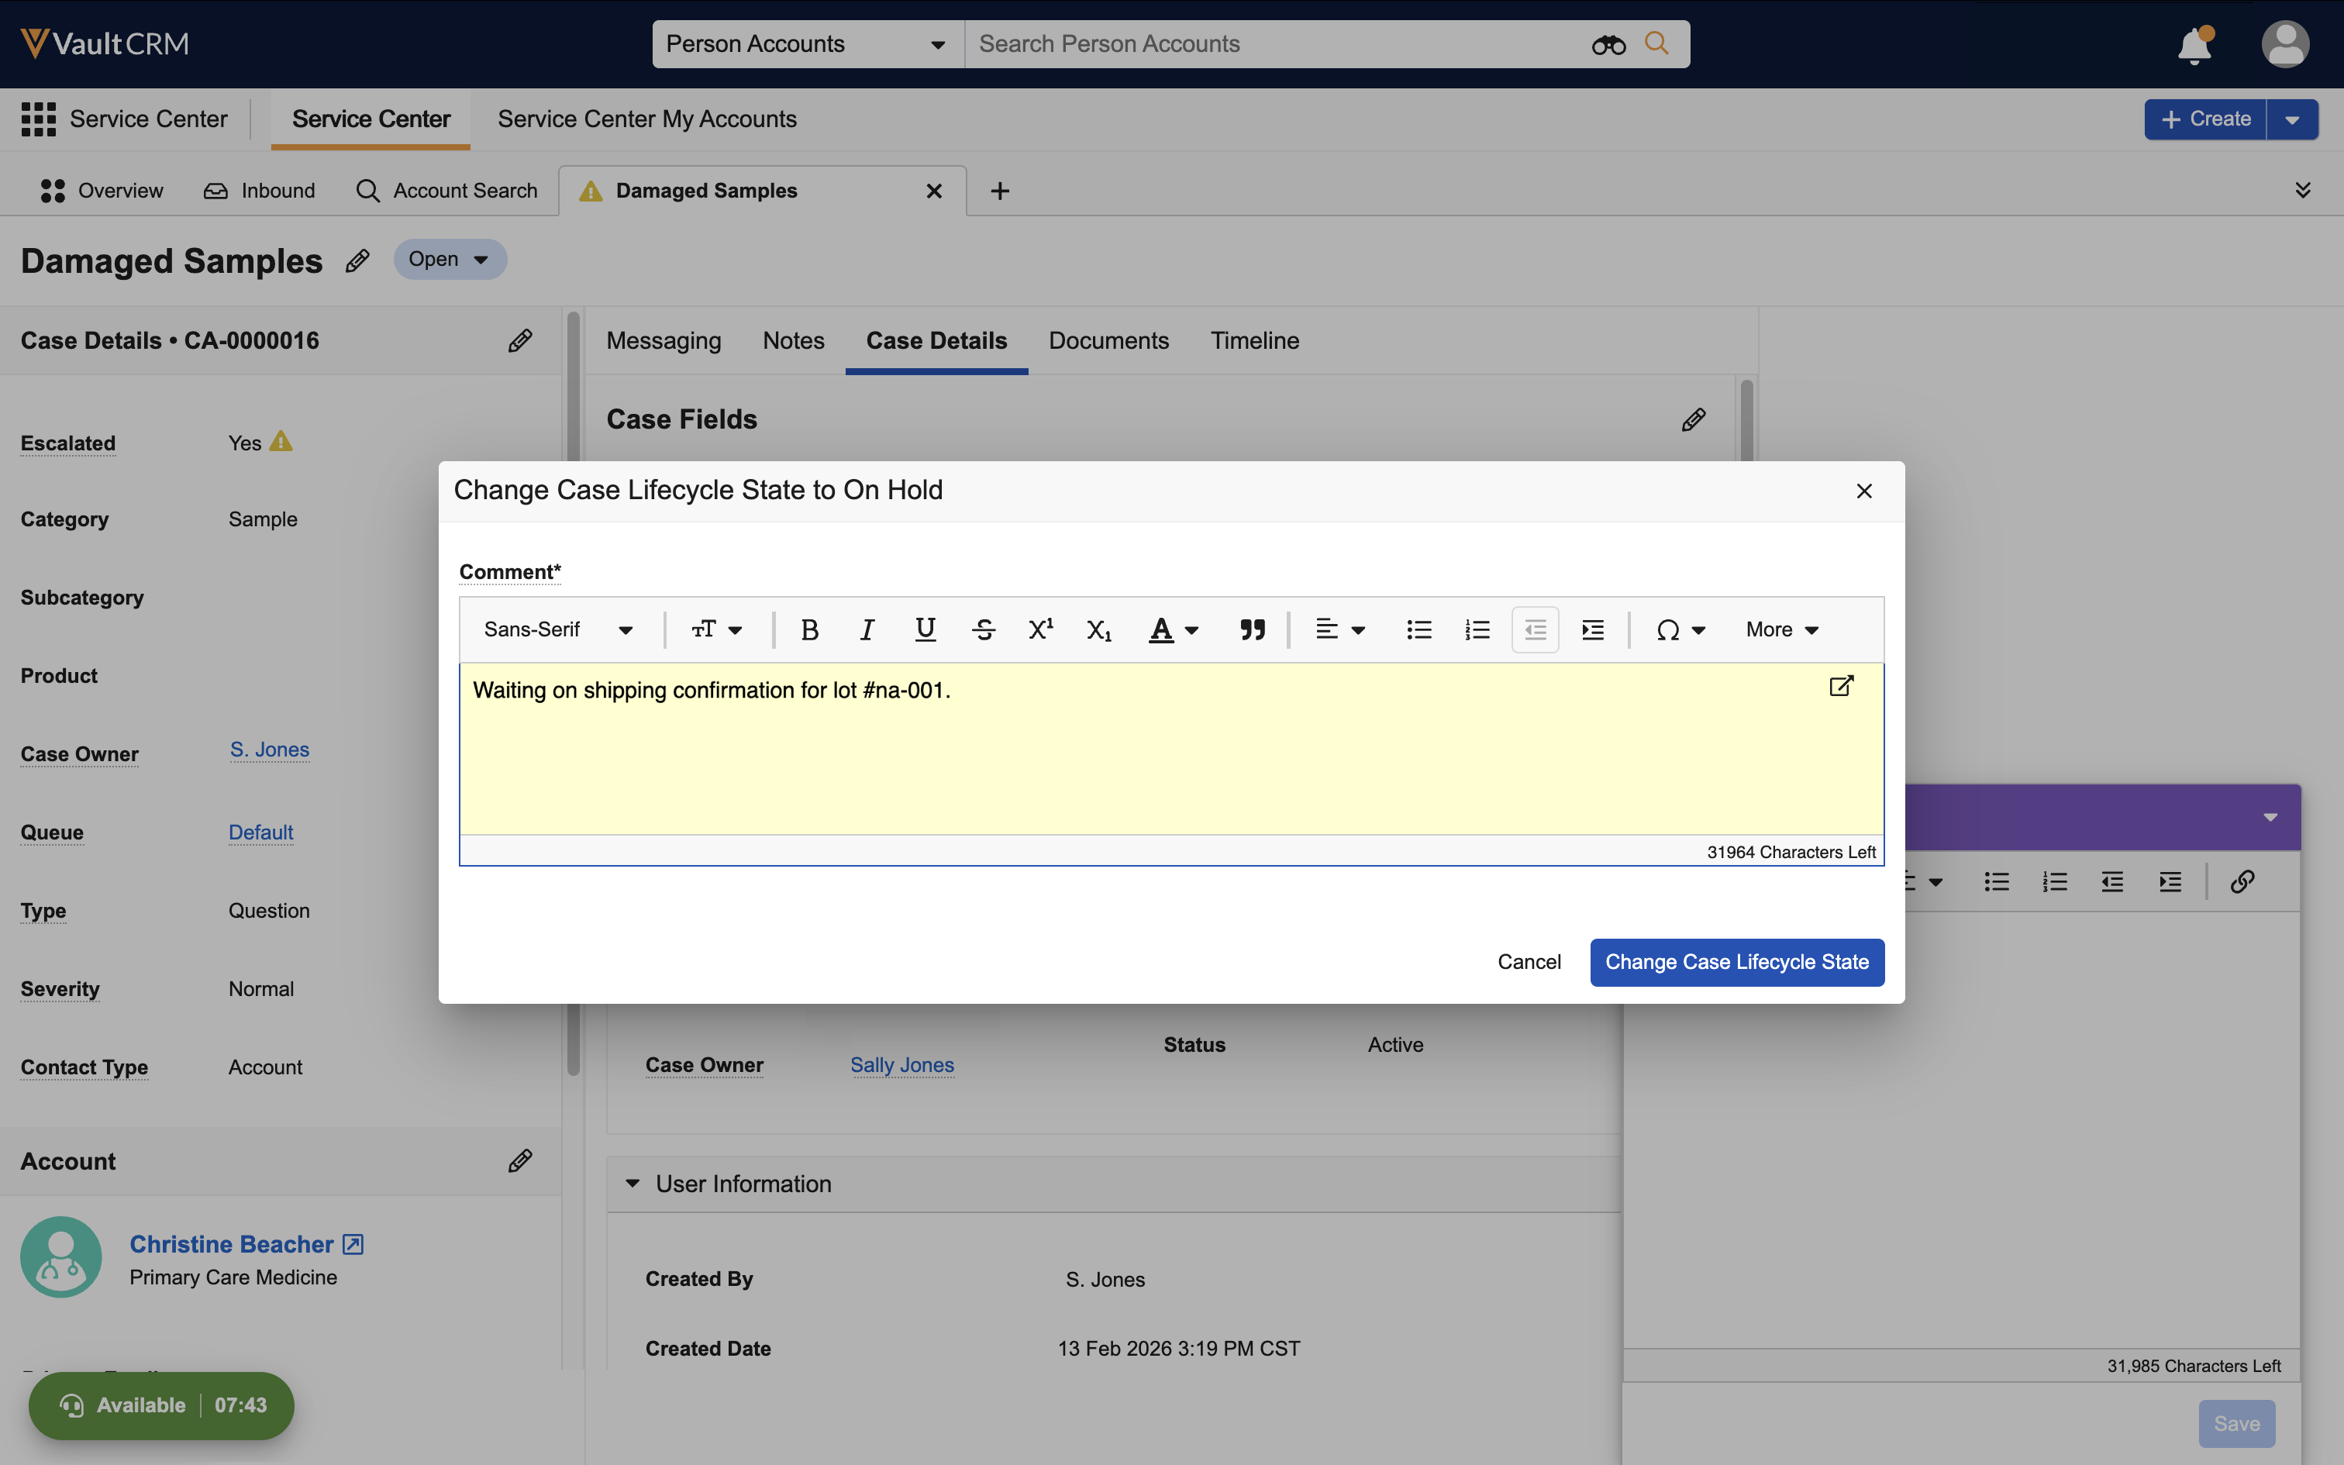Click the Change Case Lifecycle State button
2344x1465 pixels.
pyautogui.click(x=1737, y=962)
